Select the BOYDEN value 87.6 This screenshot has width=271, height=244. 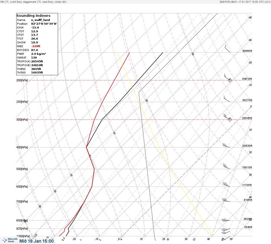point(35,50)
